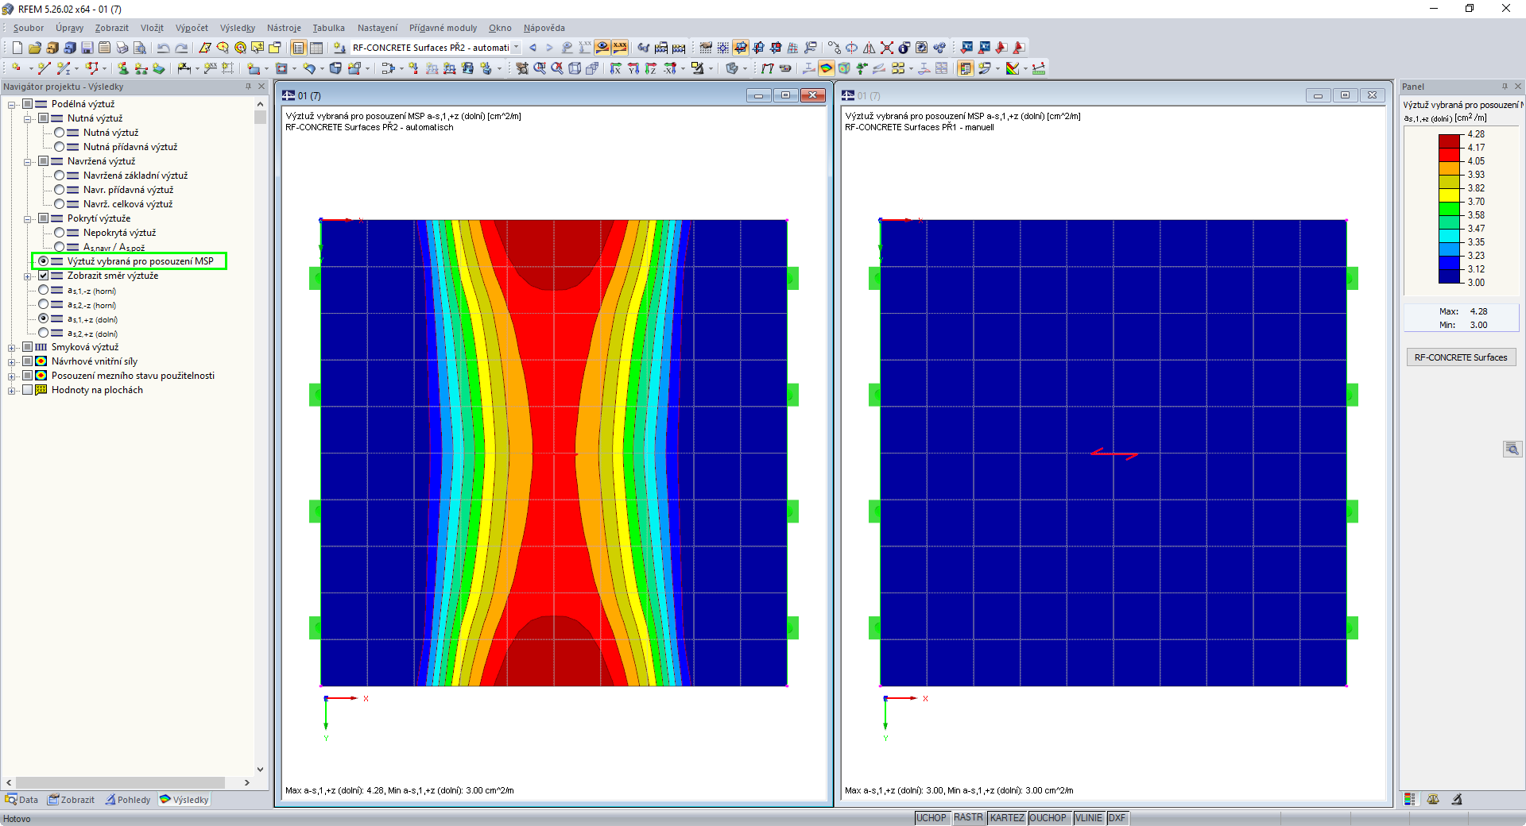The image size is (1526, 826).
Task: Click the new line tool icon
Action: click(44, 68)
